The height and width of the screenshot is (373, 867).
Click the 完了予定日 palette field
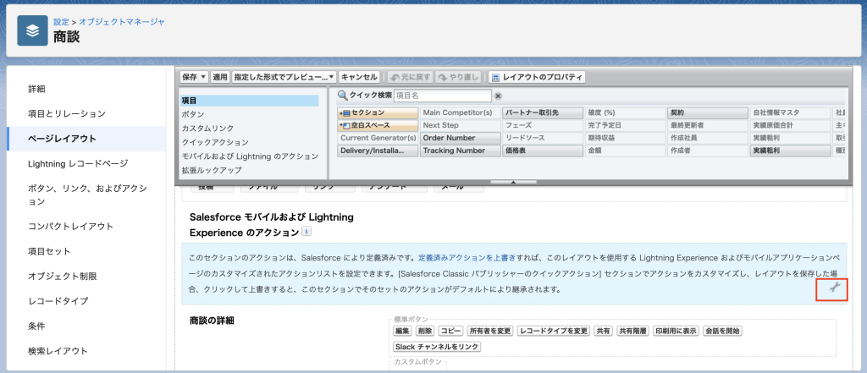625,125
